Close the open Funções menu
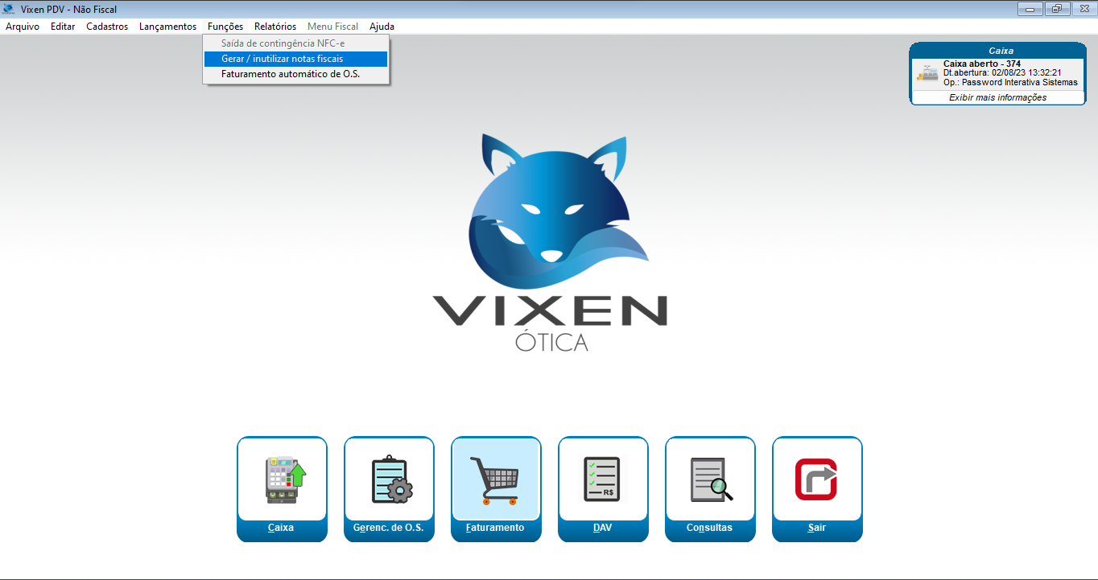 (x=225, y=27)
